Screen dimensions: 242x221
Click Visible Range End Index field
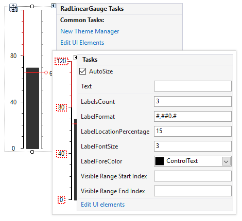(193, 191)
